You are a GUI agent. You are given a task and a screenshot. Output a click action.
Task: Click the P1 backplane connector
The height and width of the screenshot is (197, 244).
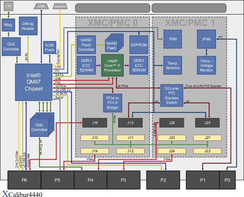203,180
